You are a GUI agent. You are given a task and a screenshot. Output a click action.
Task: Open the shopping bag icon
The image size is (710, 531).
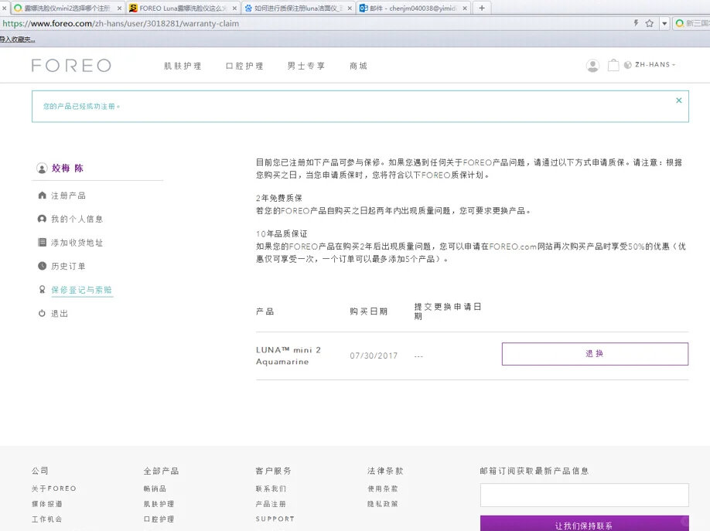pyautogui.click(x=613, y=66)
